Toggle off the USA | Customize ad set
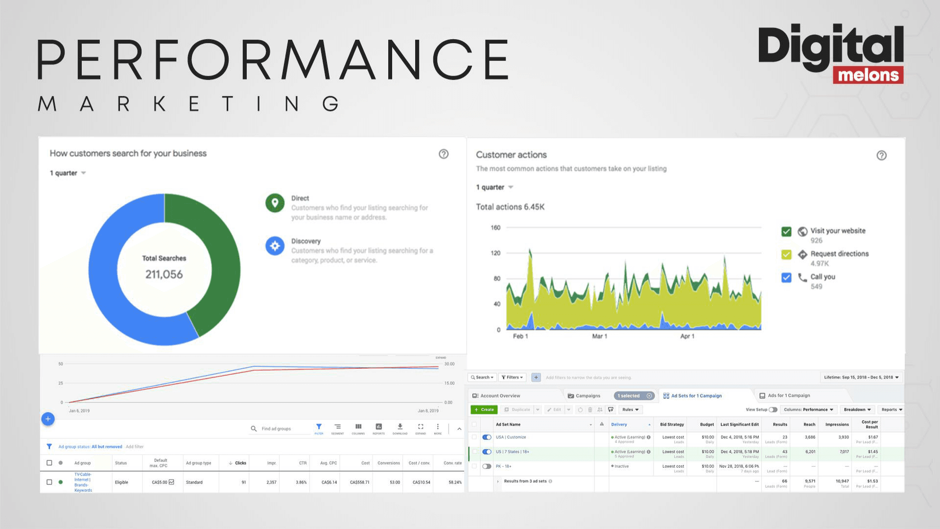This screenshot has height=529, width=940. (x=487, y=437)
